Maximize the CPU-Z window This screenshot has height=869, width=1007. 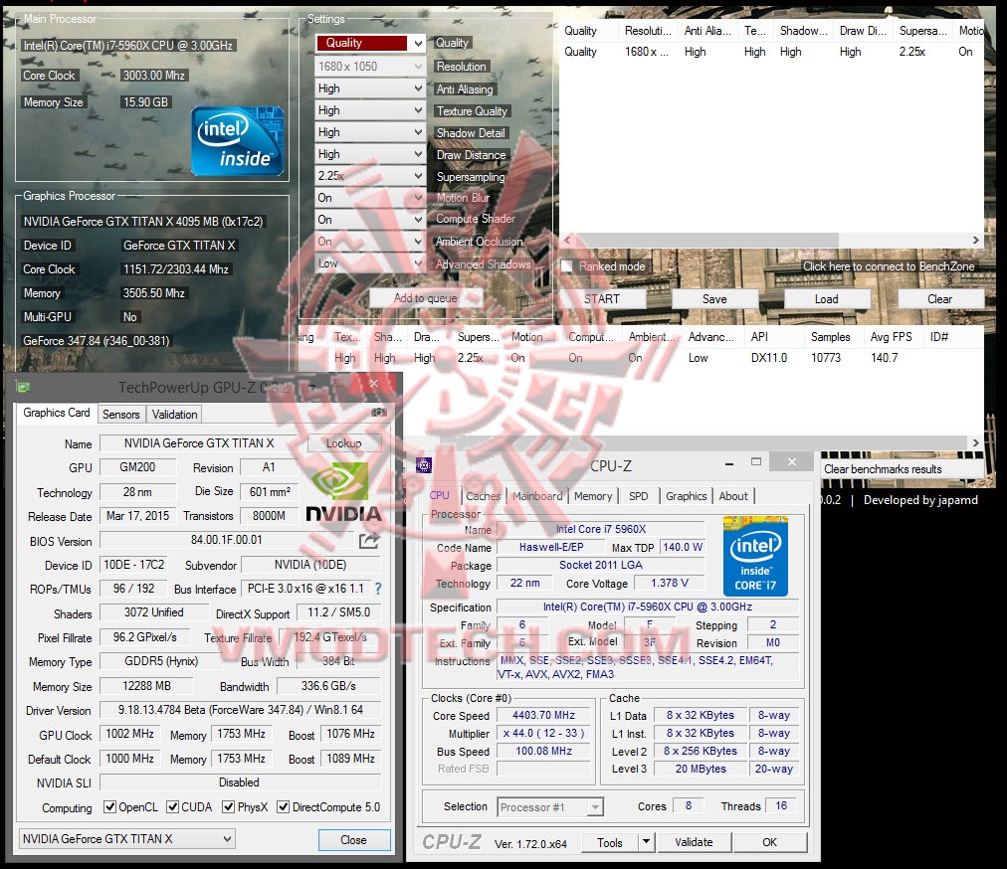(756, 462)
